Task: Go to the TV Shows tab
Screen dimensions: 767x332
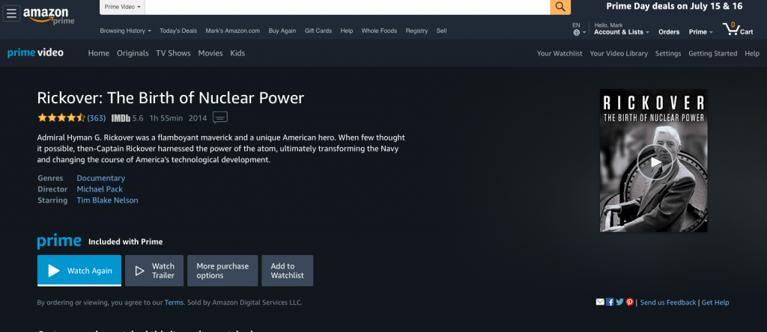Action: tap(173, 53)
